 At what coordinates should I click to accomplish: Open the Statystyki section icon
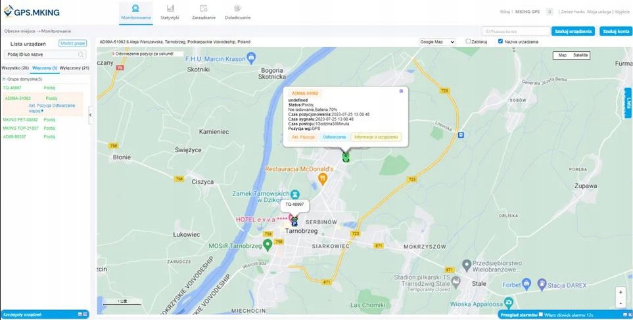pyautogui.click(x=170, y=9)
